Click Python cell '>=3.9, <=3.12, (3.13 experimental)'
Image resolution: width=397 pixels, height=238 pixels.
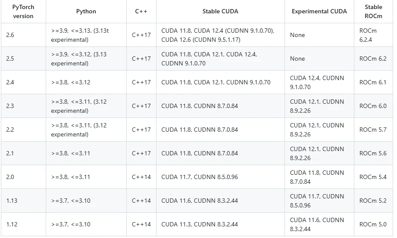click(x=86, y=59)
